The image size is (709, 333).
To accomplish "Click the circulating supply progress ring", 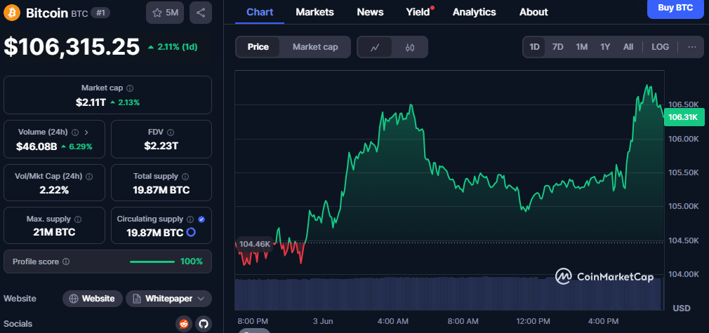I will (191, 232).
